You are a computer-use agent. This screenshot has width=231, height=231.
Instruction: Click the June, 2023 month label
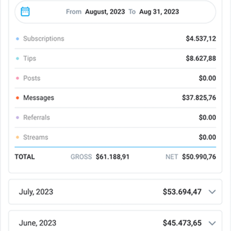pos(37,223)
